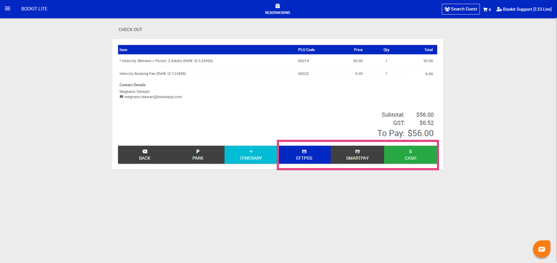Click PLU code 60214
This screenshot has width=557, height=263.
point(303,61)
